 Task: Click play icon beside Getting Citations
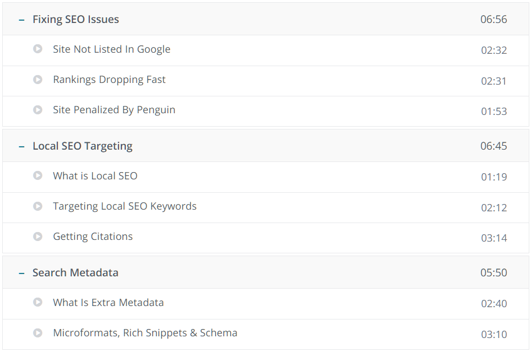pos(38,237)
